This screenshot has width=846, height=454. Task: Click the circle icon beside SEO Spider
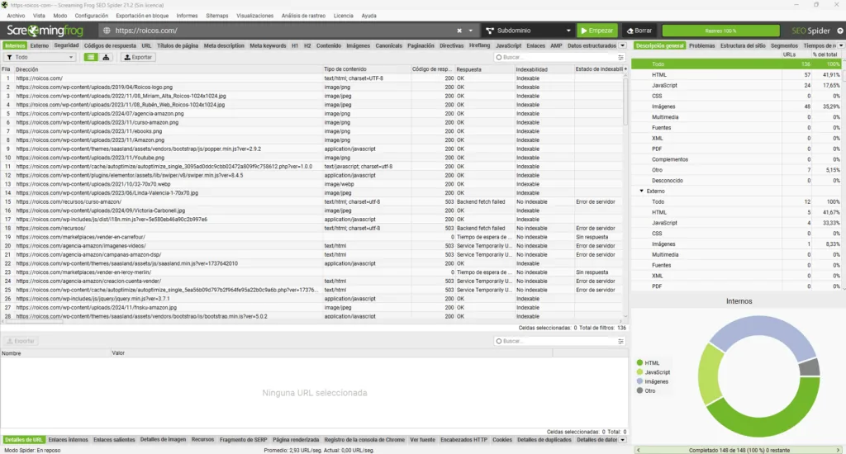pyautogui.click(x=840, y=31)
